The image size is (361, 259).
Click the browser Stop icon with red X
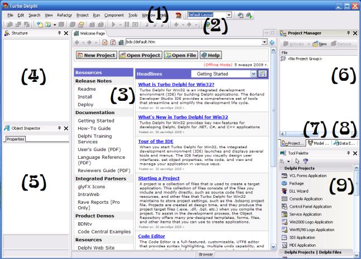pyautogui.click(x=105, y=42)
